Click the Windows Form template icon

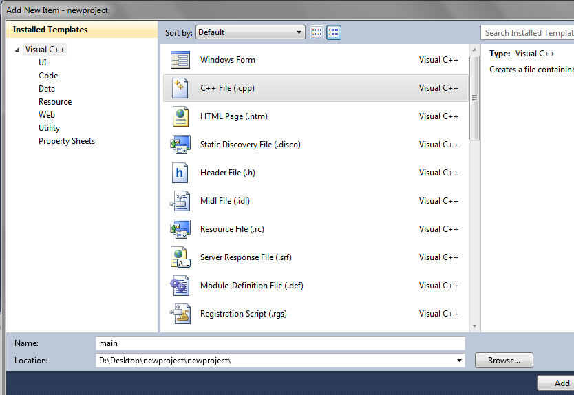180,60
